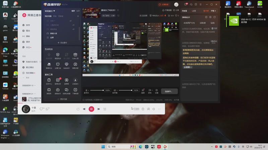Screen dimensions: 268x150
Task: Expand the microphone device arrow
Action: 88,90
